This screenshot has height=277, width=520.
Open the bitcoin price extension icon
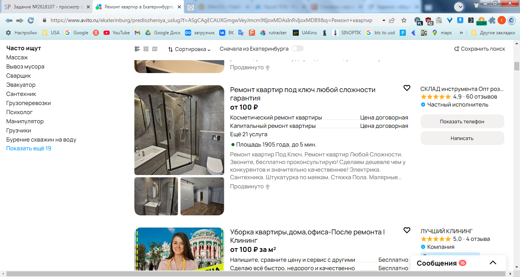click(x=482, y=21)
